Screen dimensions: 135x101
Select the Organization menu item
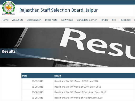pos(34,20)
